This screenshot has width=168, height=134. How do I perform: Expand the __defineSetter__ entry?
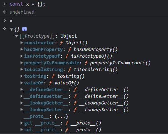tap(22, 96)
